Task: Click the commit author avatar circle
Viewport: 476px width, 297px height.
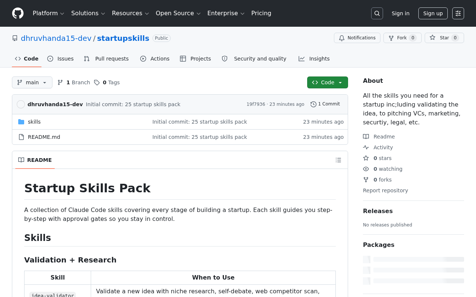Action: 21,104
